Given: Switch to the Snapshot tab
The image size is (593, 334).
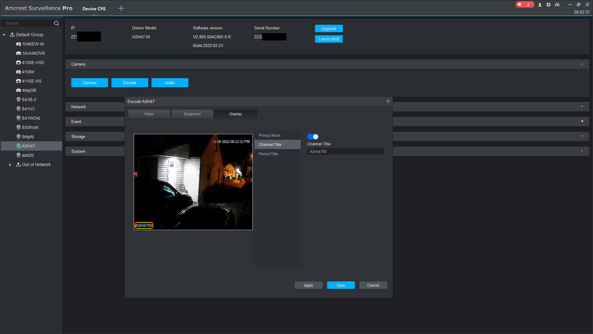Looking at the screenshot, I should (192, 114).
